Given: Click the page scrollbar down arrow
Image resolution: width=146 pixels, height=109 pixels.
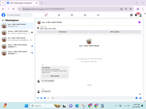Looking at the screenshot, I should pyautogui.click(x=145, y=101).
